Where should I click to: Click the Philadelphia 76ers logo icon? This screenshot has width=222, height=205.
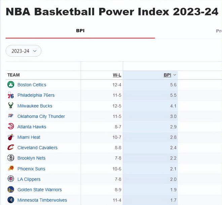coord(11,95)
